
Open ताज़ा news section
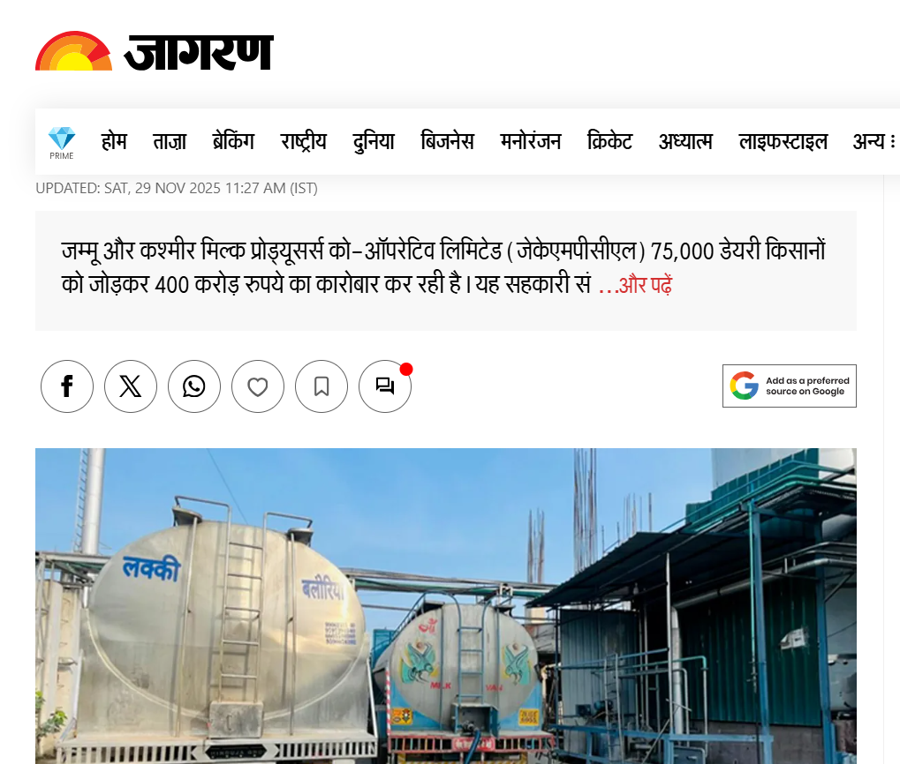click(x=170, y=141)
